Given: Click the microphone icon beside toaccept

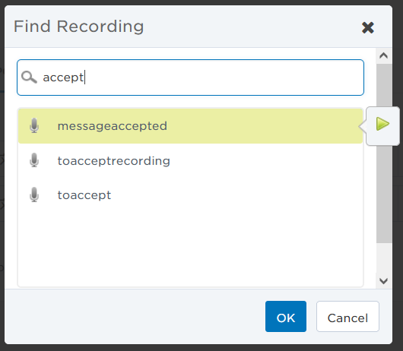Looking at the screenshot, I should (x=34, y=195).
